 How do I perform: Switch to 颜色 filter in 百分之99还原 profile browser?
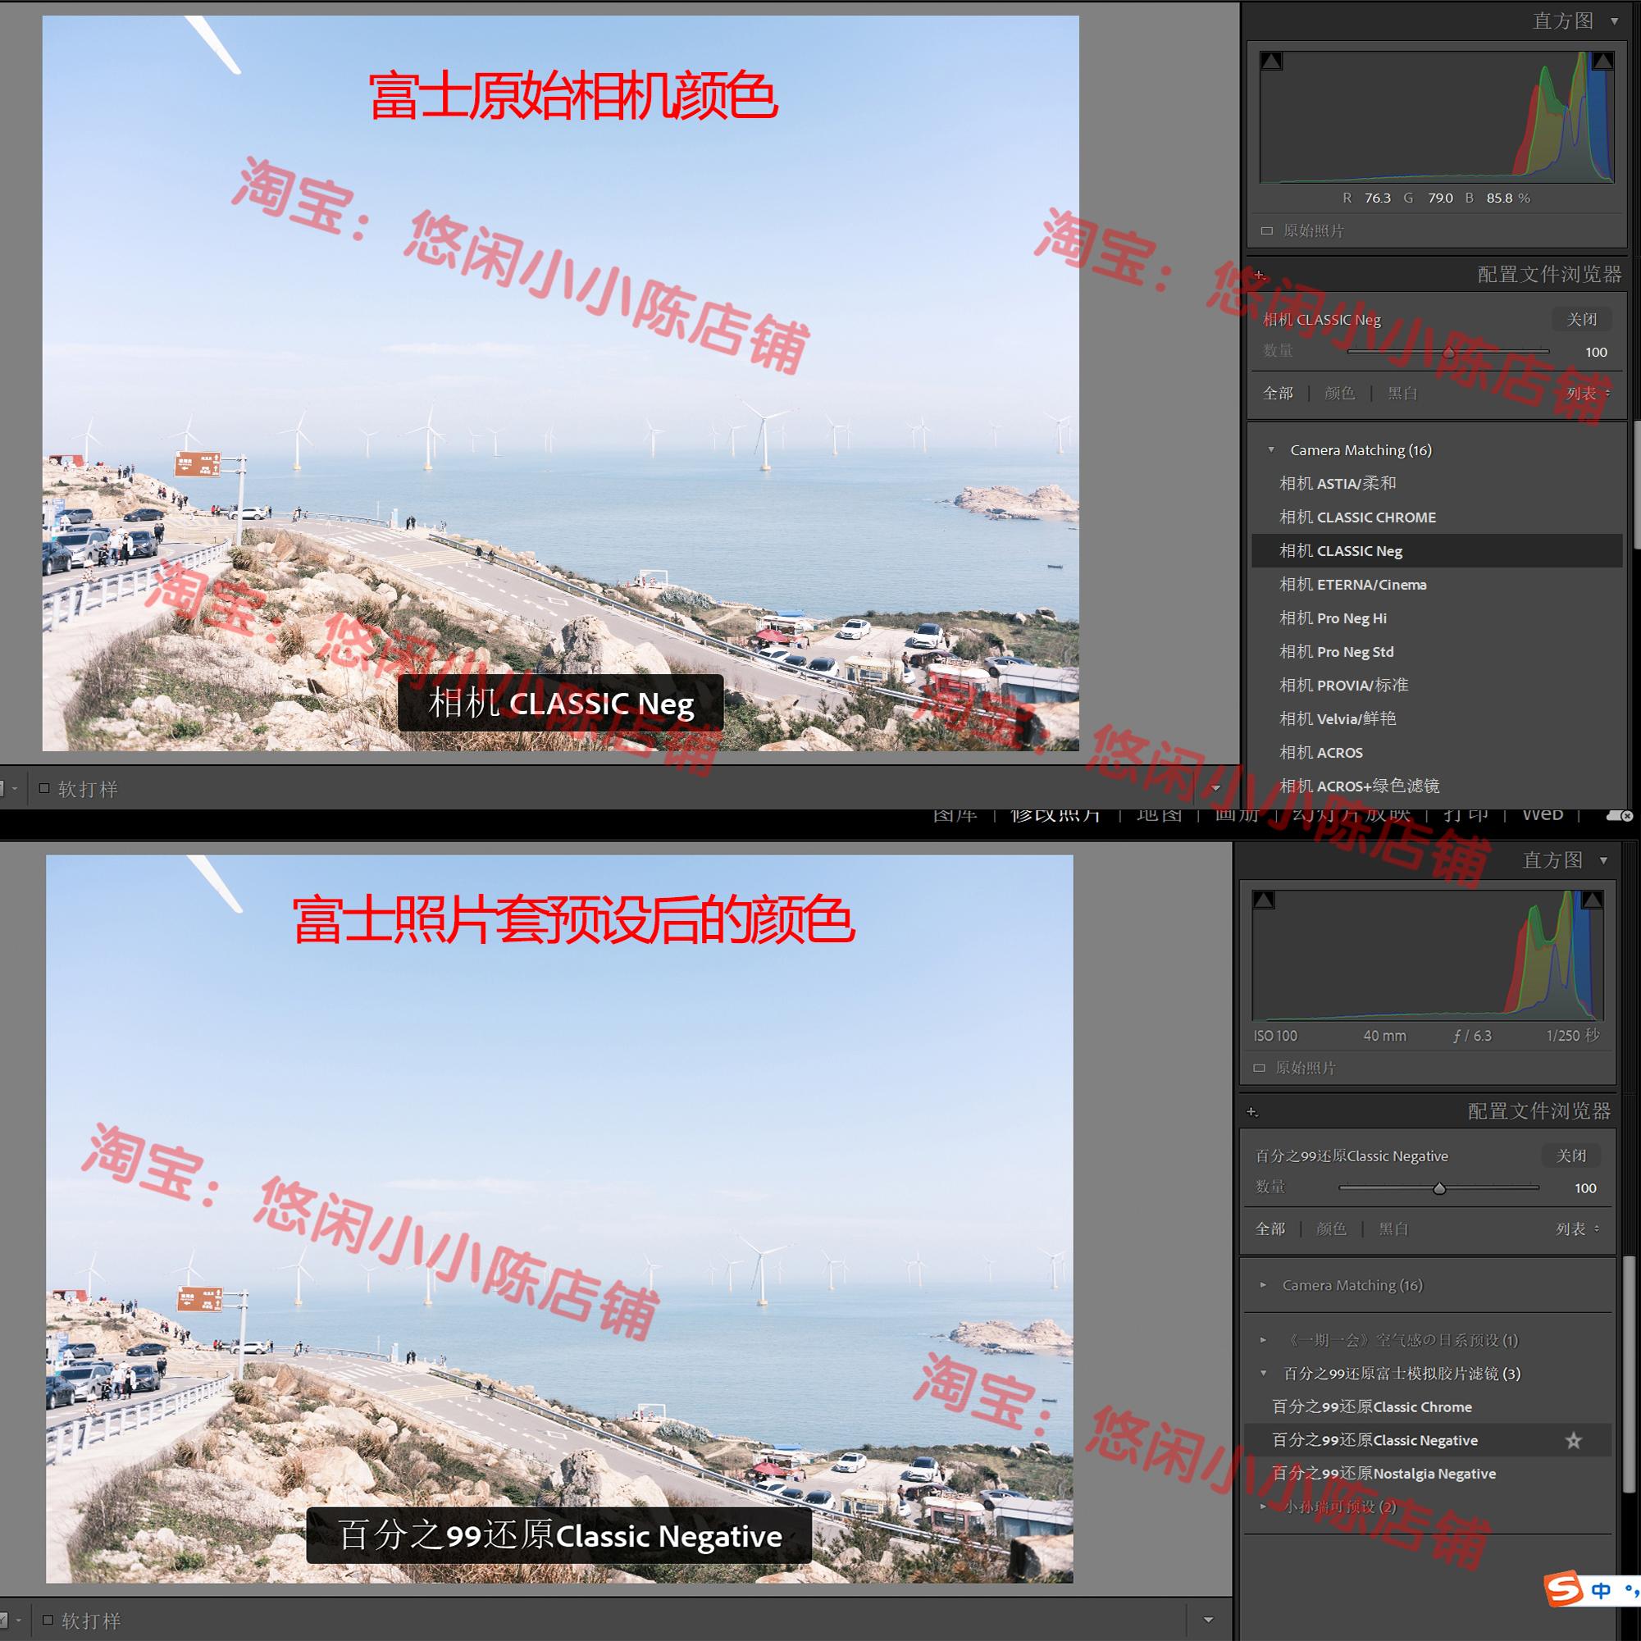pos(1331,1229)
